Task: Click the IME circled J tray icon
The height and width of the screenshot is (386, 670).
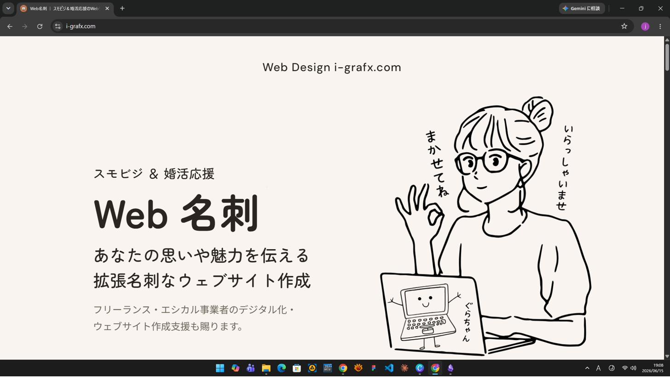Action: pyautogui.click(x=612, y=368)
